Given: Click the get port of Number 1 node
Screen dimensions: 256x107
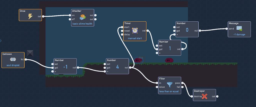Looking at the screenshot, I should pos(157,49).
